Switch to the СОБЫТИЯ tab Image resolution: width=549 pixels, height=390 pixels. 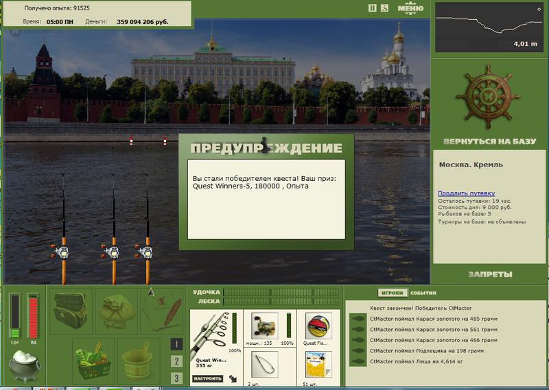pos(423,293)
